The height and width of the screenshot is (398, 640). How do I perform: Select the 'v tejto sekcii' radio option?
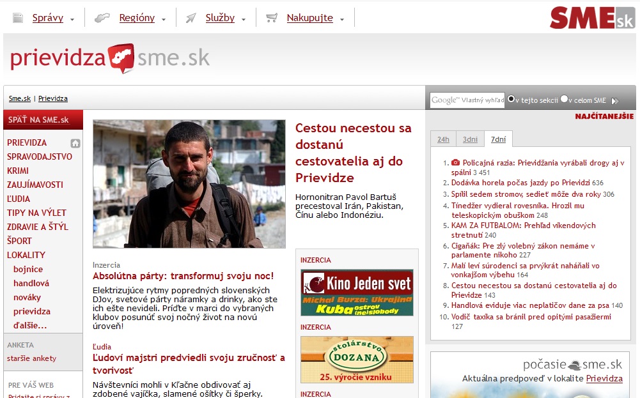511,100
